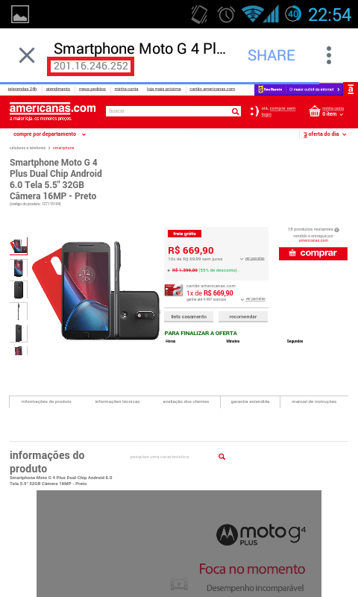Image resolution: width=358 pixels, height=597 pixels.
Task: Tap the red comprar button
Action: click(x=313, y=253)
